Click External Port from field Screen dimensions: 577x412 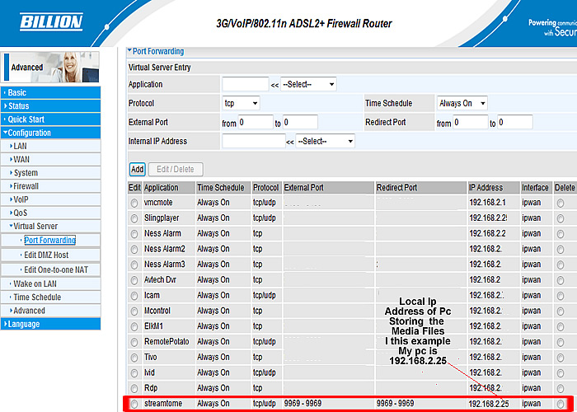click(256, 122)
